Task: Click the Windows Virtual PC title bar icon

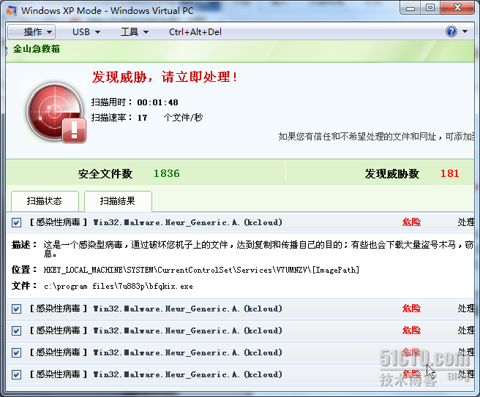Action: [12, 11]
